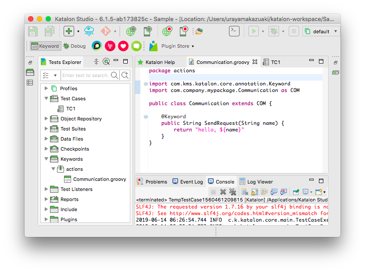The width and height of the screenshot is (365, 272).
Task: Click Link with Editor icon
Action: [106, 62]
